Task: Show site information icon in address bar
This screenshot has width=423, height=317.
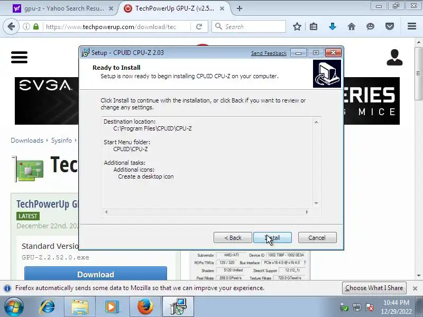Action: pos(26,26)
